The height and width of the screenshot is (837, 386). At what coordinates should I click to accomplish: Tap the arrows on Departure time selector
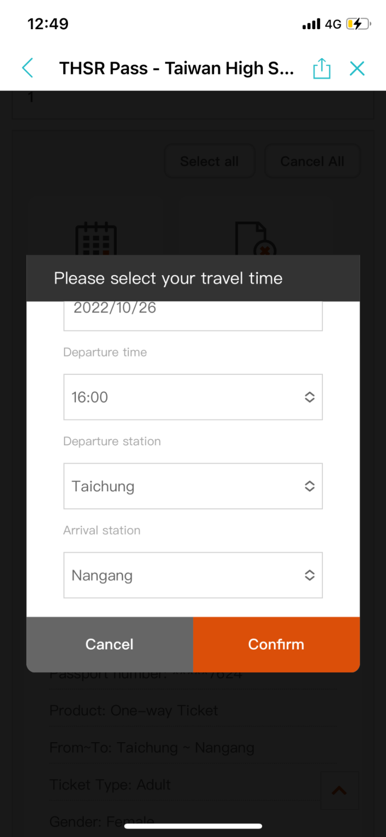(x=310, y=397)
